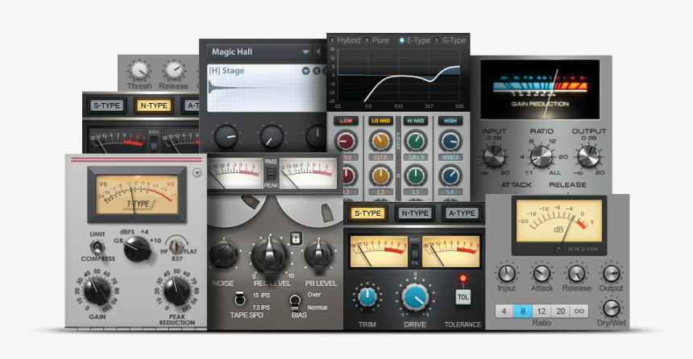
Task: Click the round arrow button on T-TYPE plugin
Action: pyautogui.click(x=197, y=173)
